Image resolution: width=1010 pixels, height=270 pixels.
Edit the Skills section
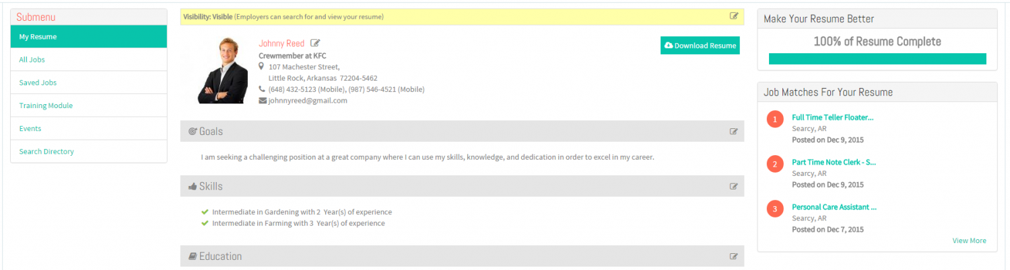[x=734, y=187]
